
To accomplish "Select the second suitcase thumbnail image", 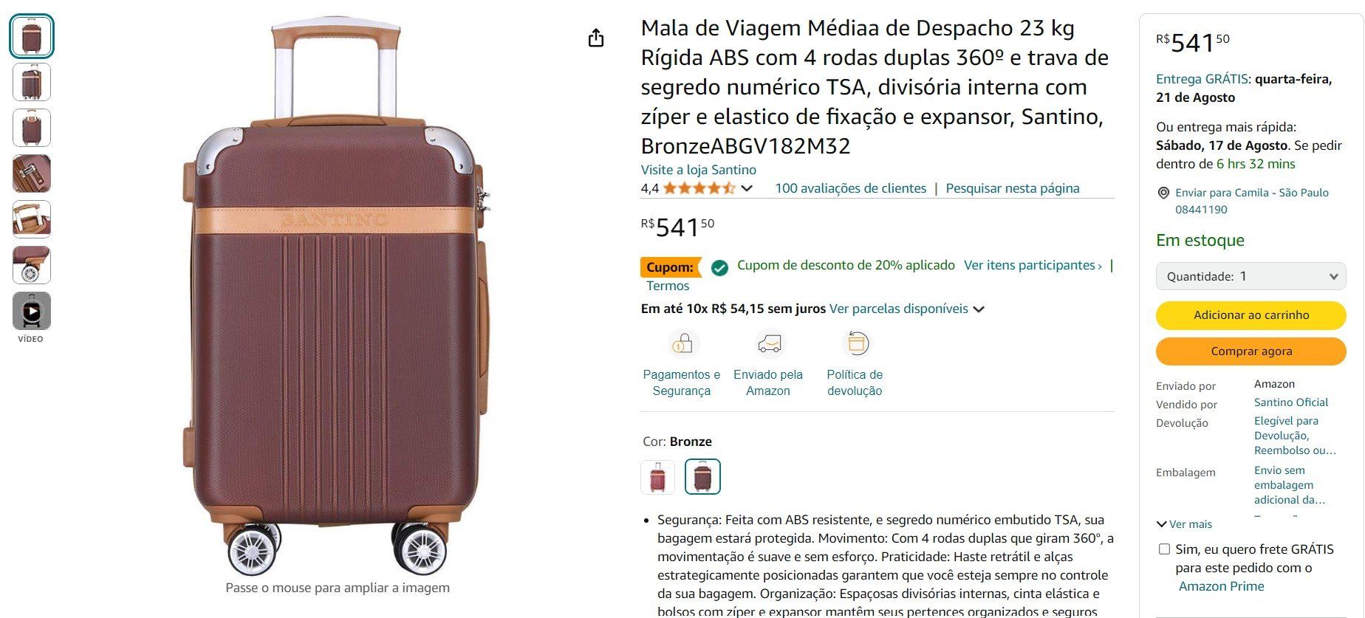I will click(x=32, y=82).
